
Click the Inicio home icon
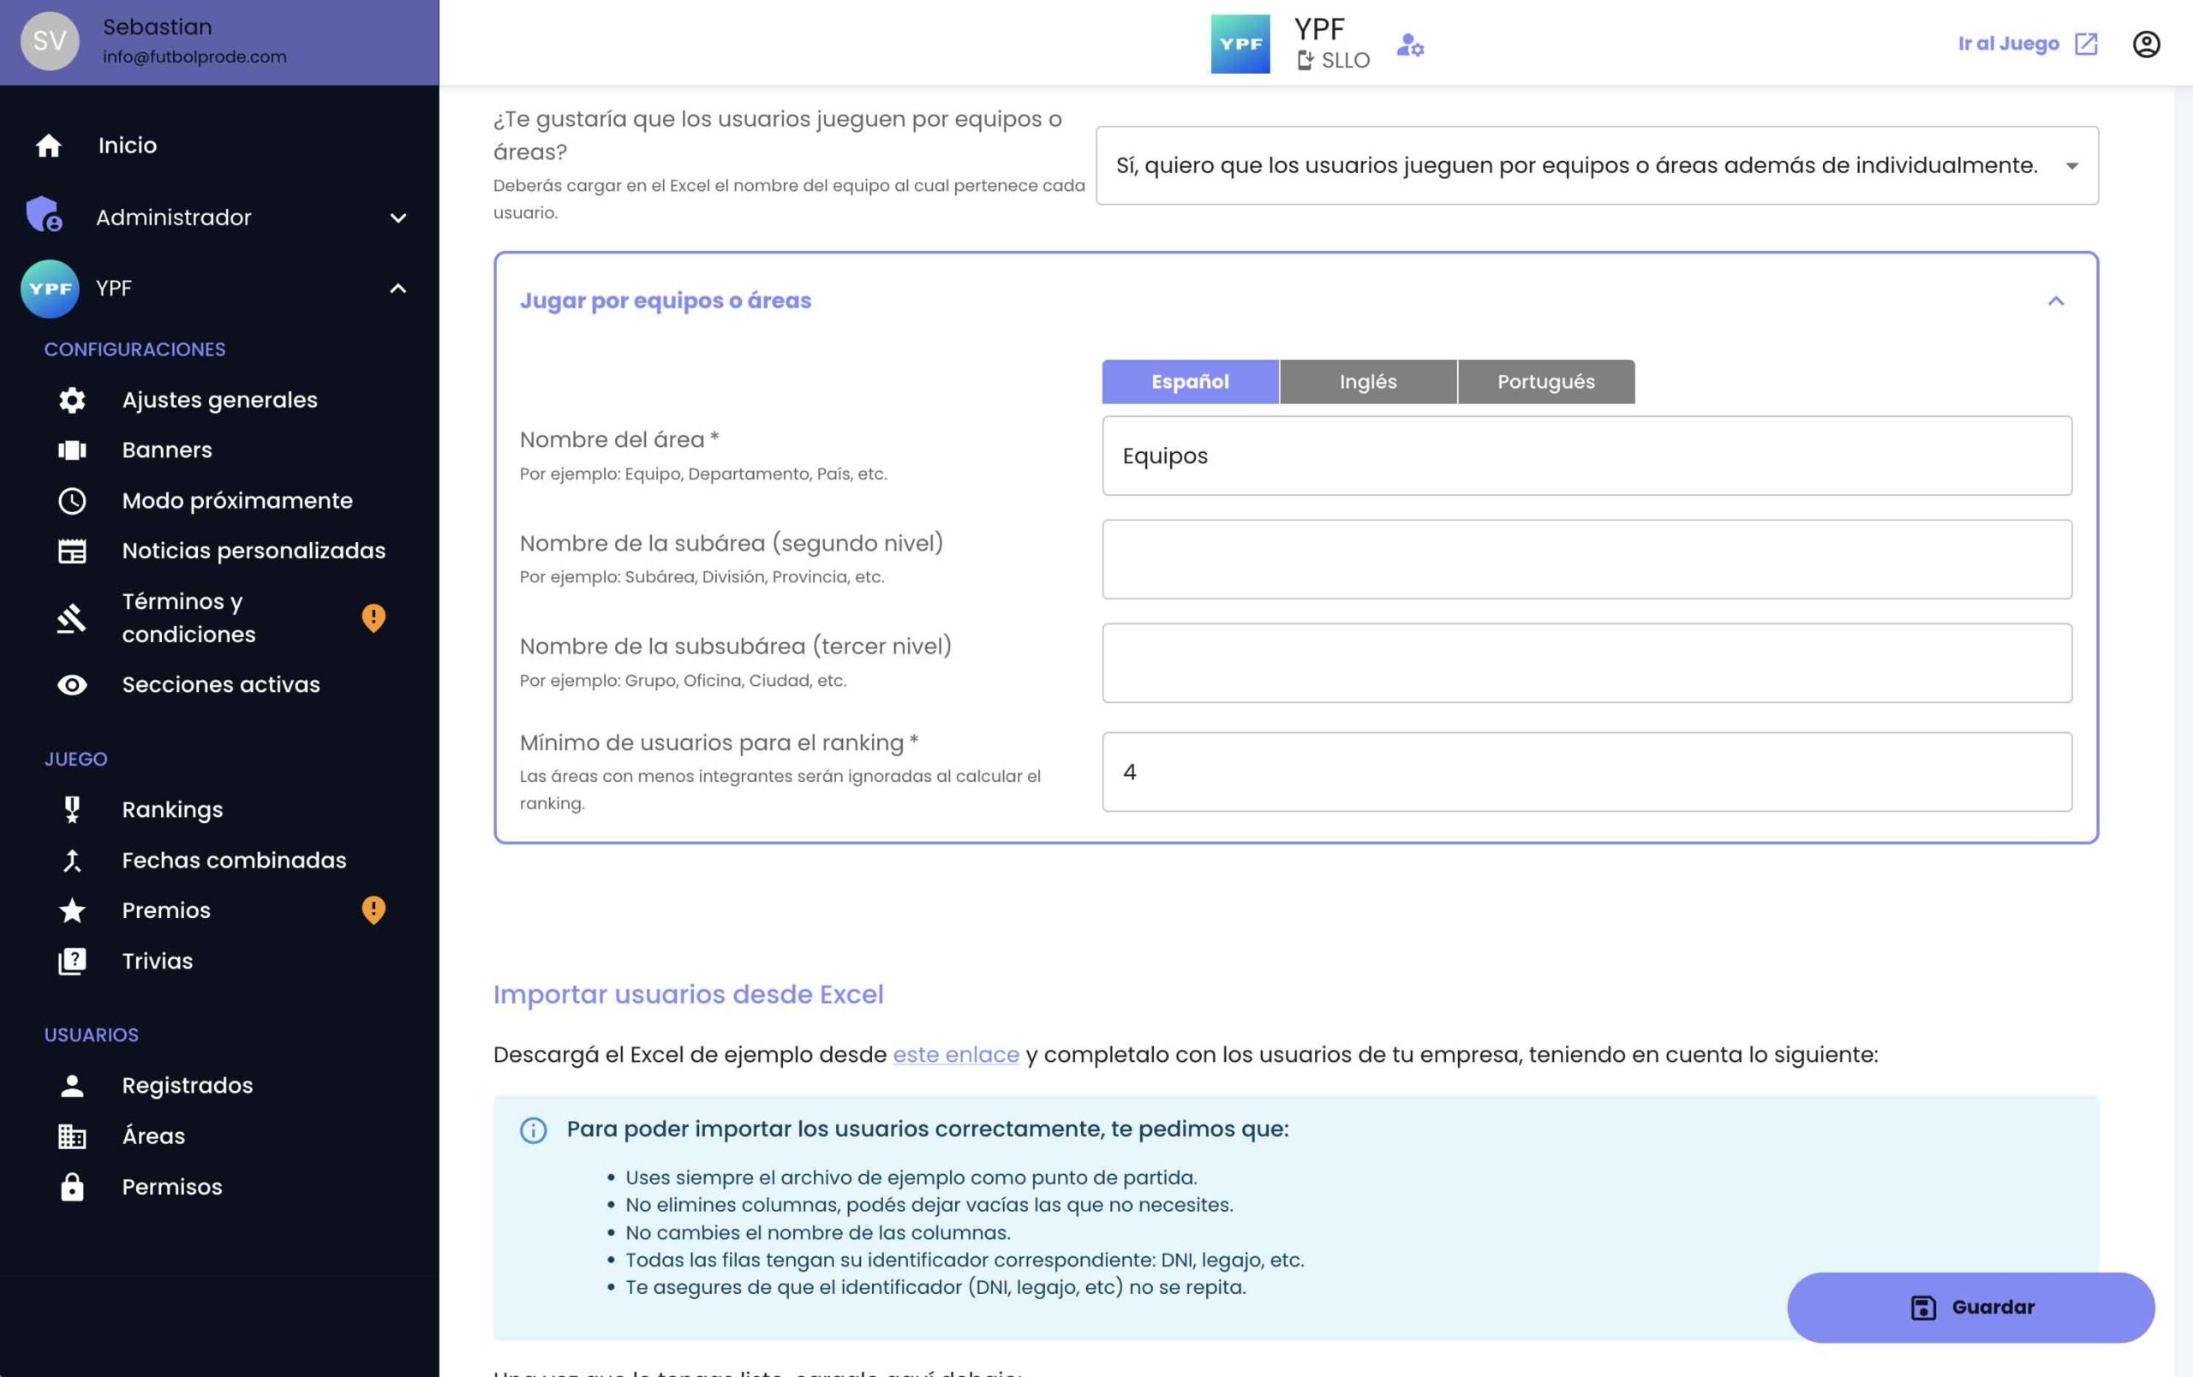pos(48,146)
